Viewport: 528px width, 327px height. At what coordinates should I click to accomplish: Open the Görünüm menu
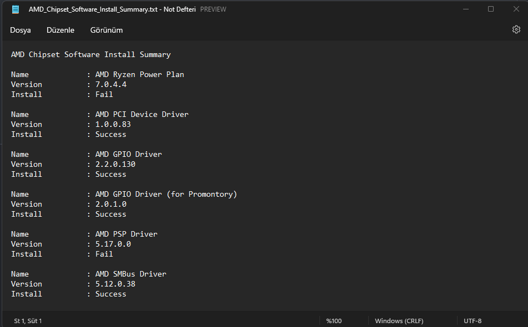coord(106,30)
